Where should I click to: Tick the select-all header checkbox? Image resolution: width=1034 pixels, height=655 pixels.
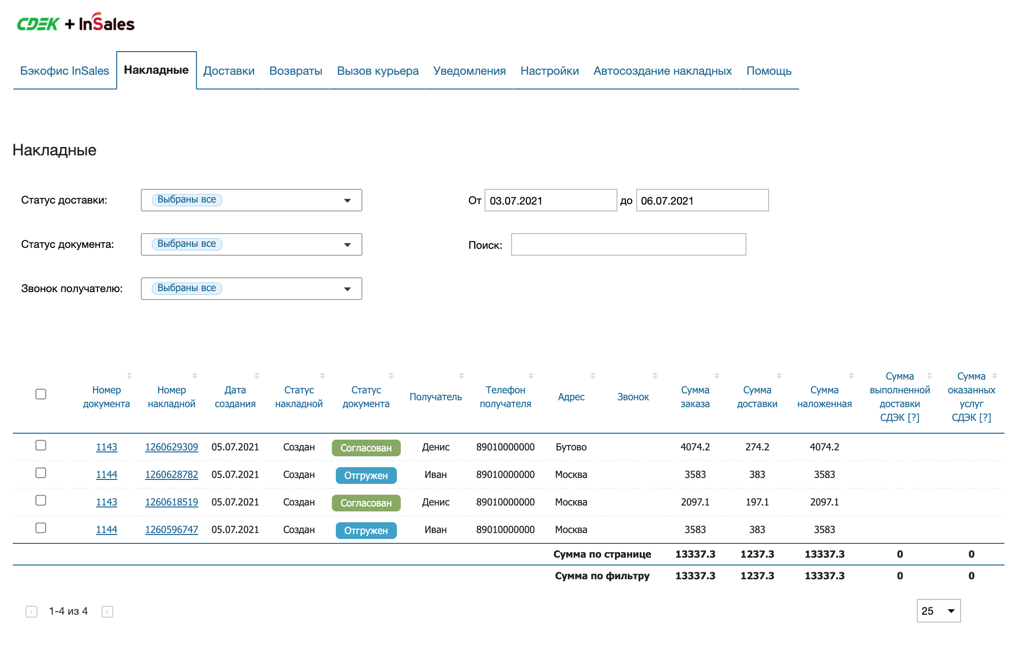41,394
